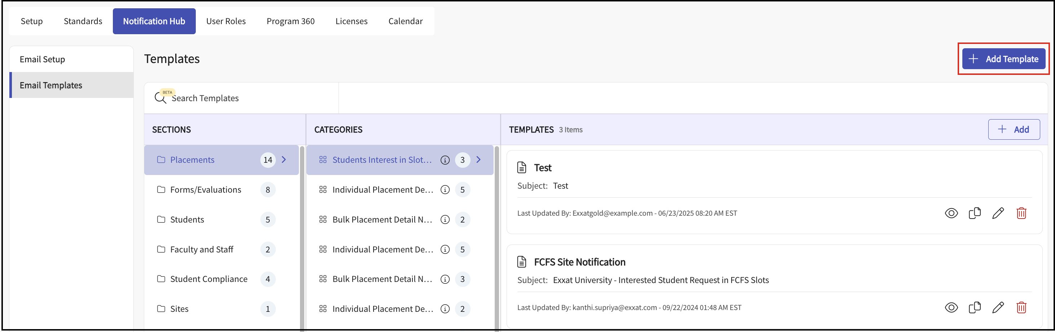Viewport: 1055px width, 332px height.
Task: Preview the Test template with eye icon
Action: 951,213
